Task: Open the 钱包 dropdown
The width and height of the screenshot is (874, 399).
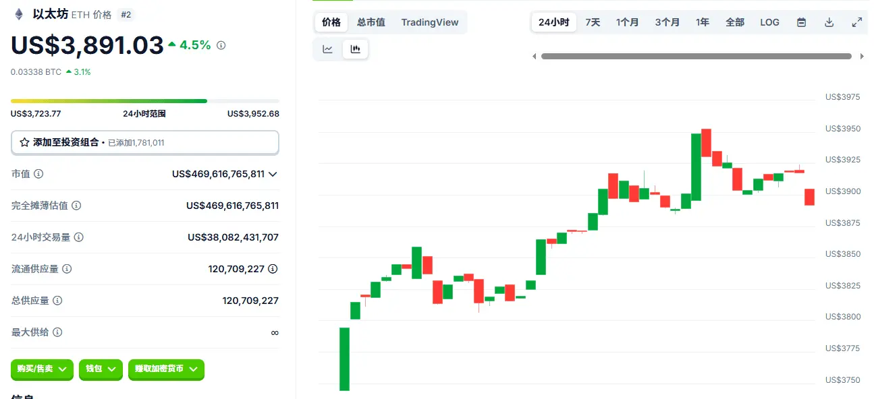Action: pos(101,369)
